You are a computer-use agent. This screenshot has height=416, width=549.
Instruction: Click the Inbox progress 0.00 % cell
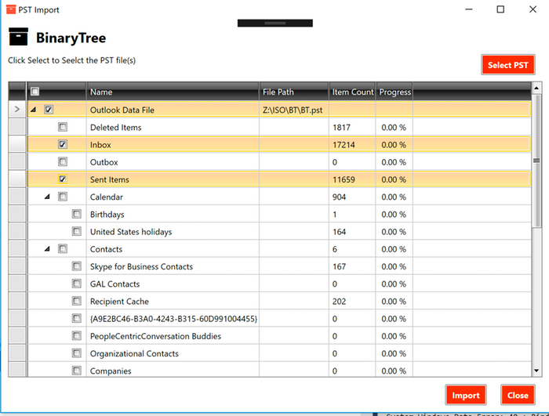coord(394,145)
